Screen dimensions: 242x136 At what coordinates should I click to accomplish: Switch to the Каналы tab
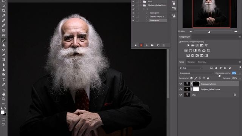click(191, 62)
